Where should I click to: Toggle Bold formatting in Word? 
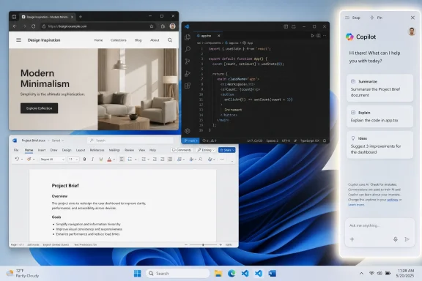(x=84, y=160)
